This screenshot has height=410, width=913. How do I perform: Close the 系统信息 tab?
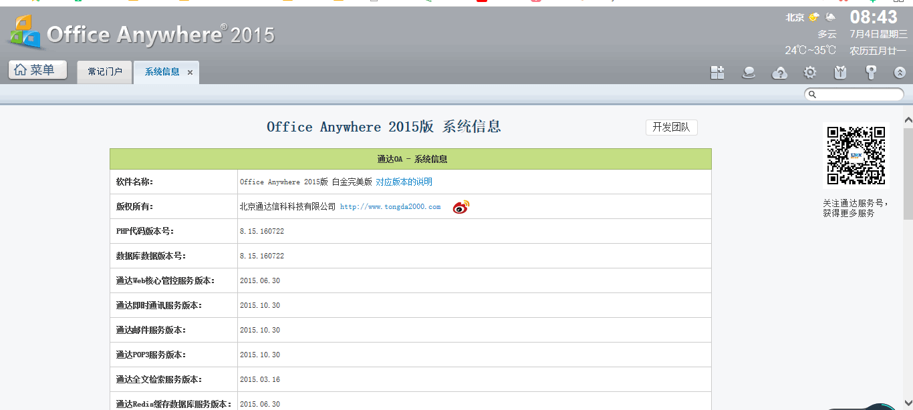coord(190,73)
